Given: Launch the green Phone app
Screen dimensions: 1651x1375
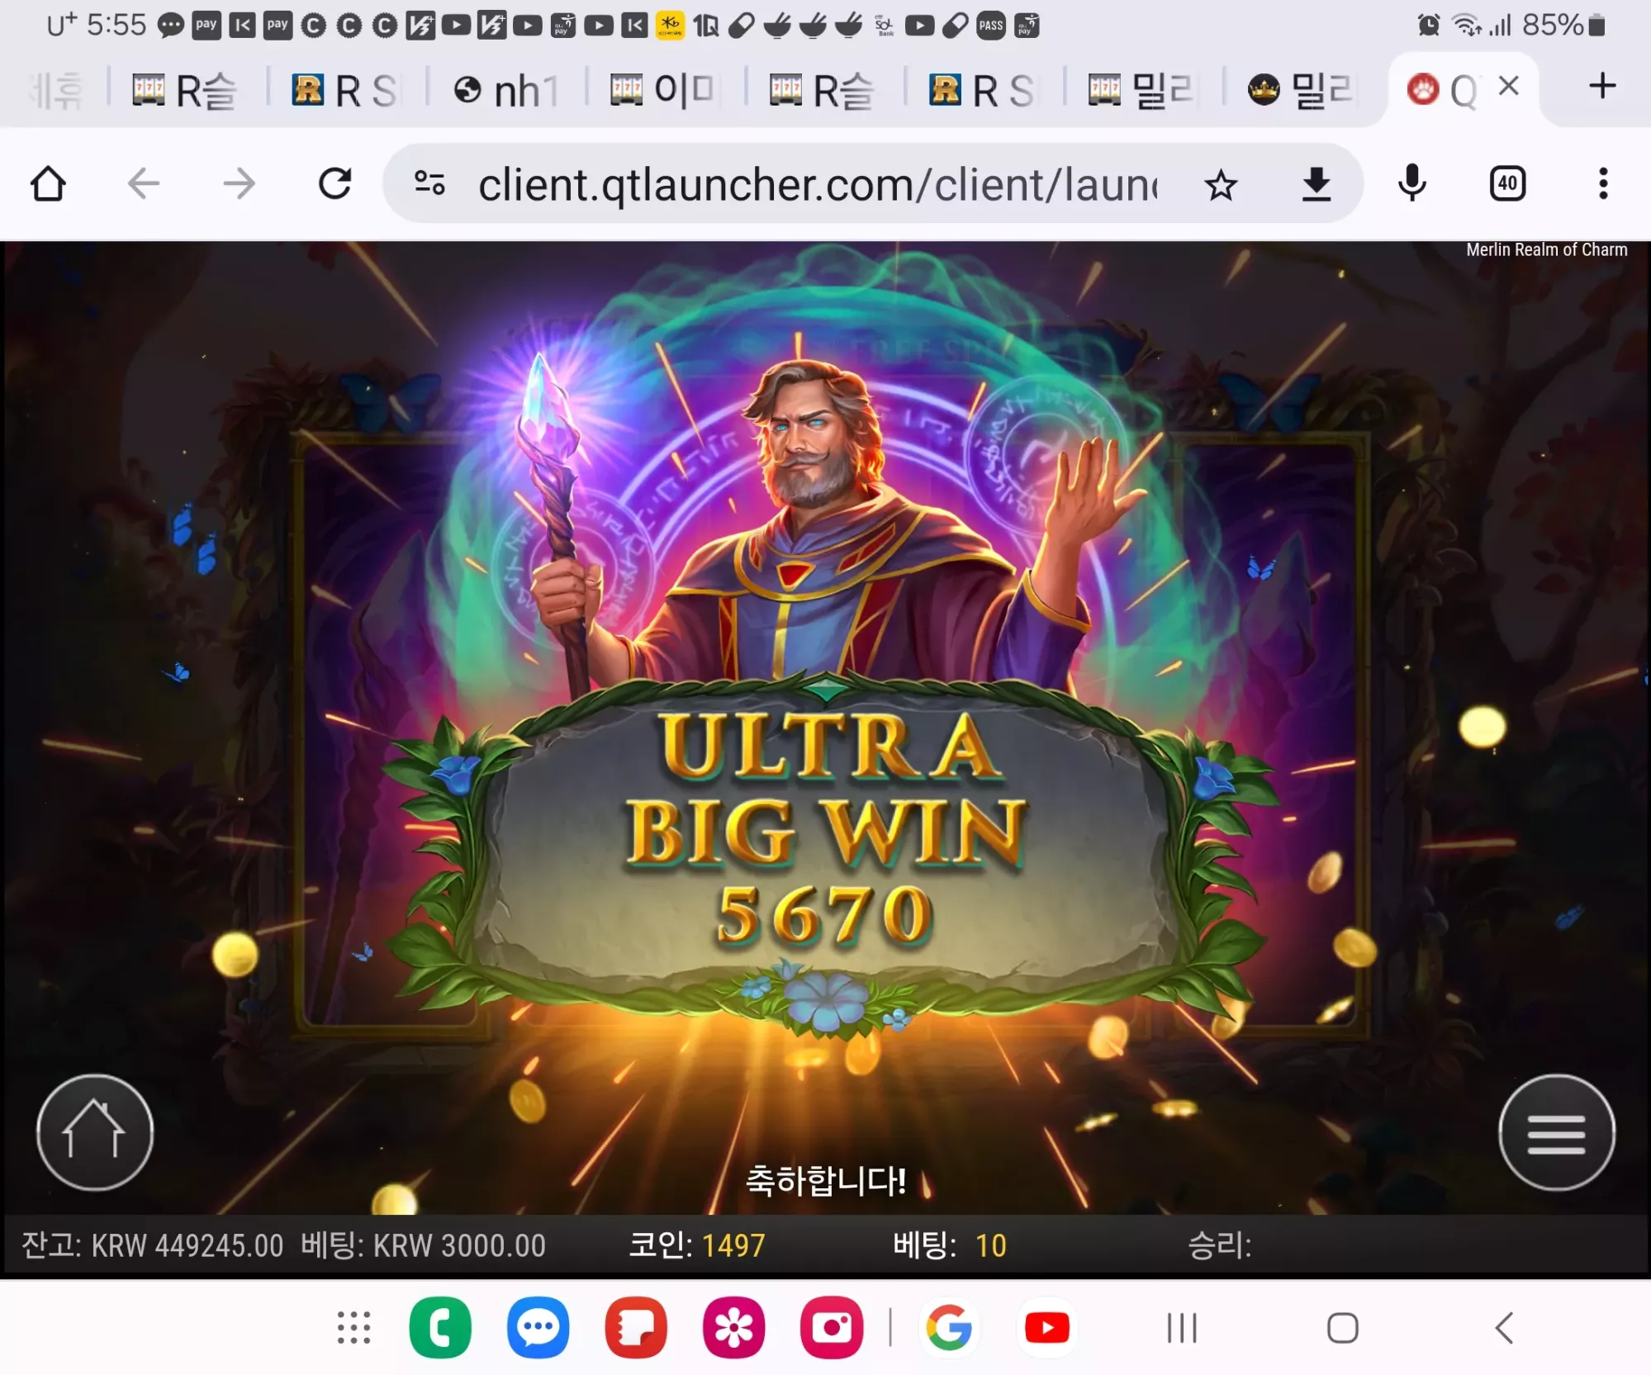Looking at the screenshot, I should tap(440, 1328).
